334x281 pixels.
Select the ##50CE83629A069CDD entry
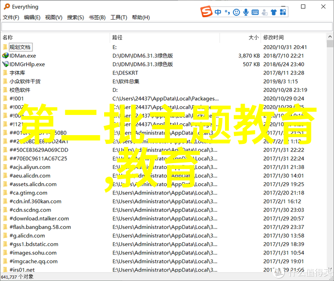point(39,150)
